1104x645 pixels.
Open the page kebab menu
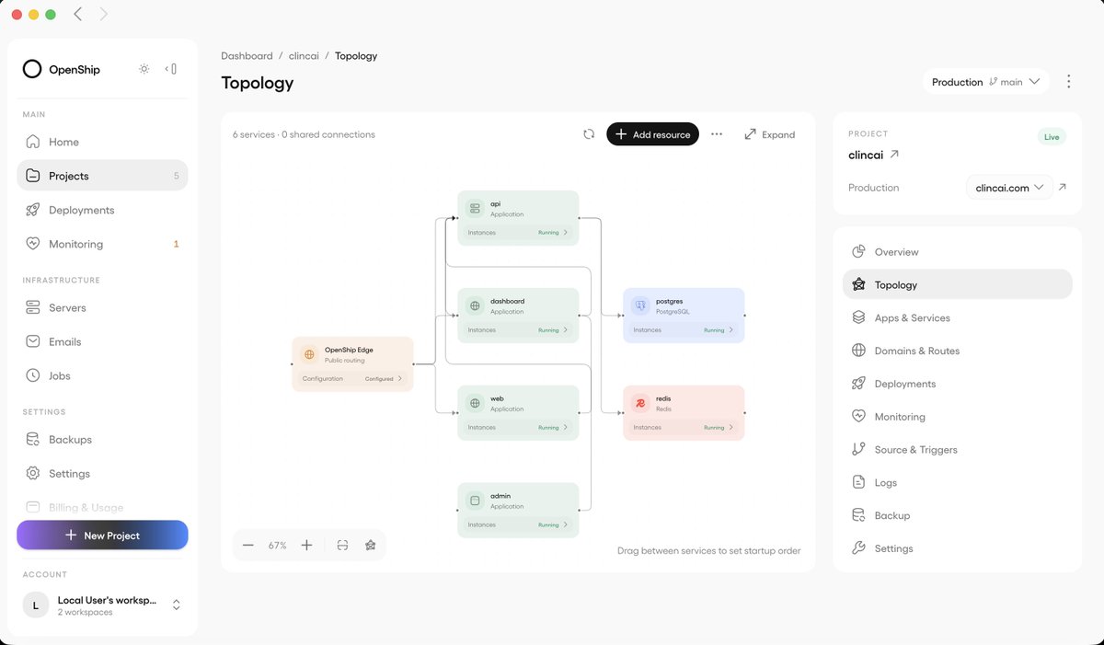(1068, 82)
